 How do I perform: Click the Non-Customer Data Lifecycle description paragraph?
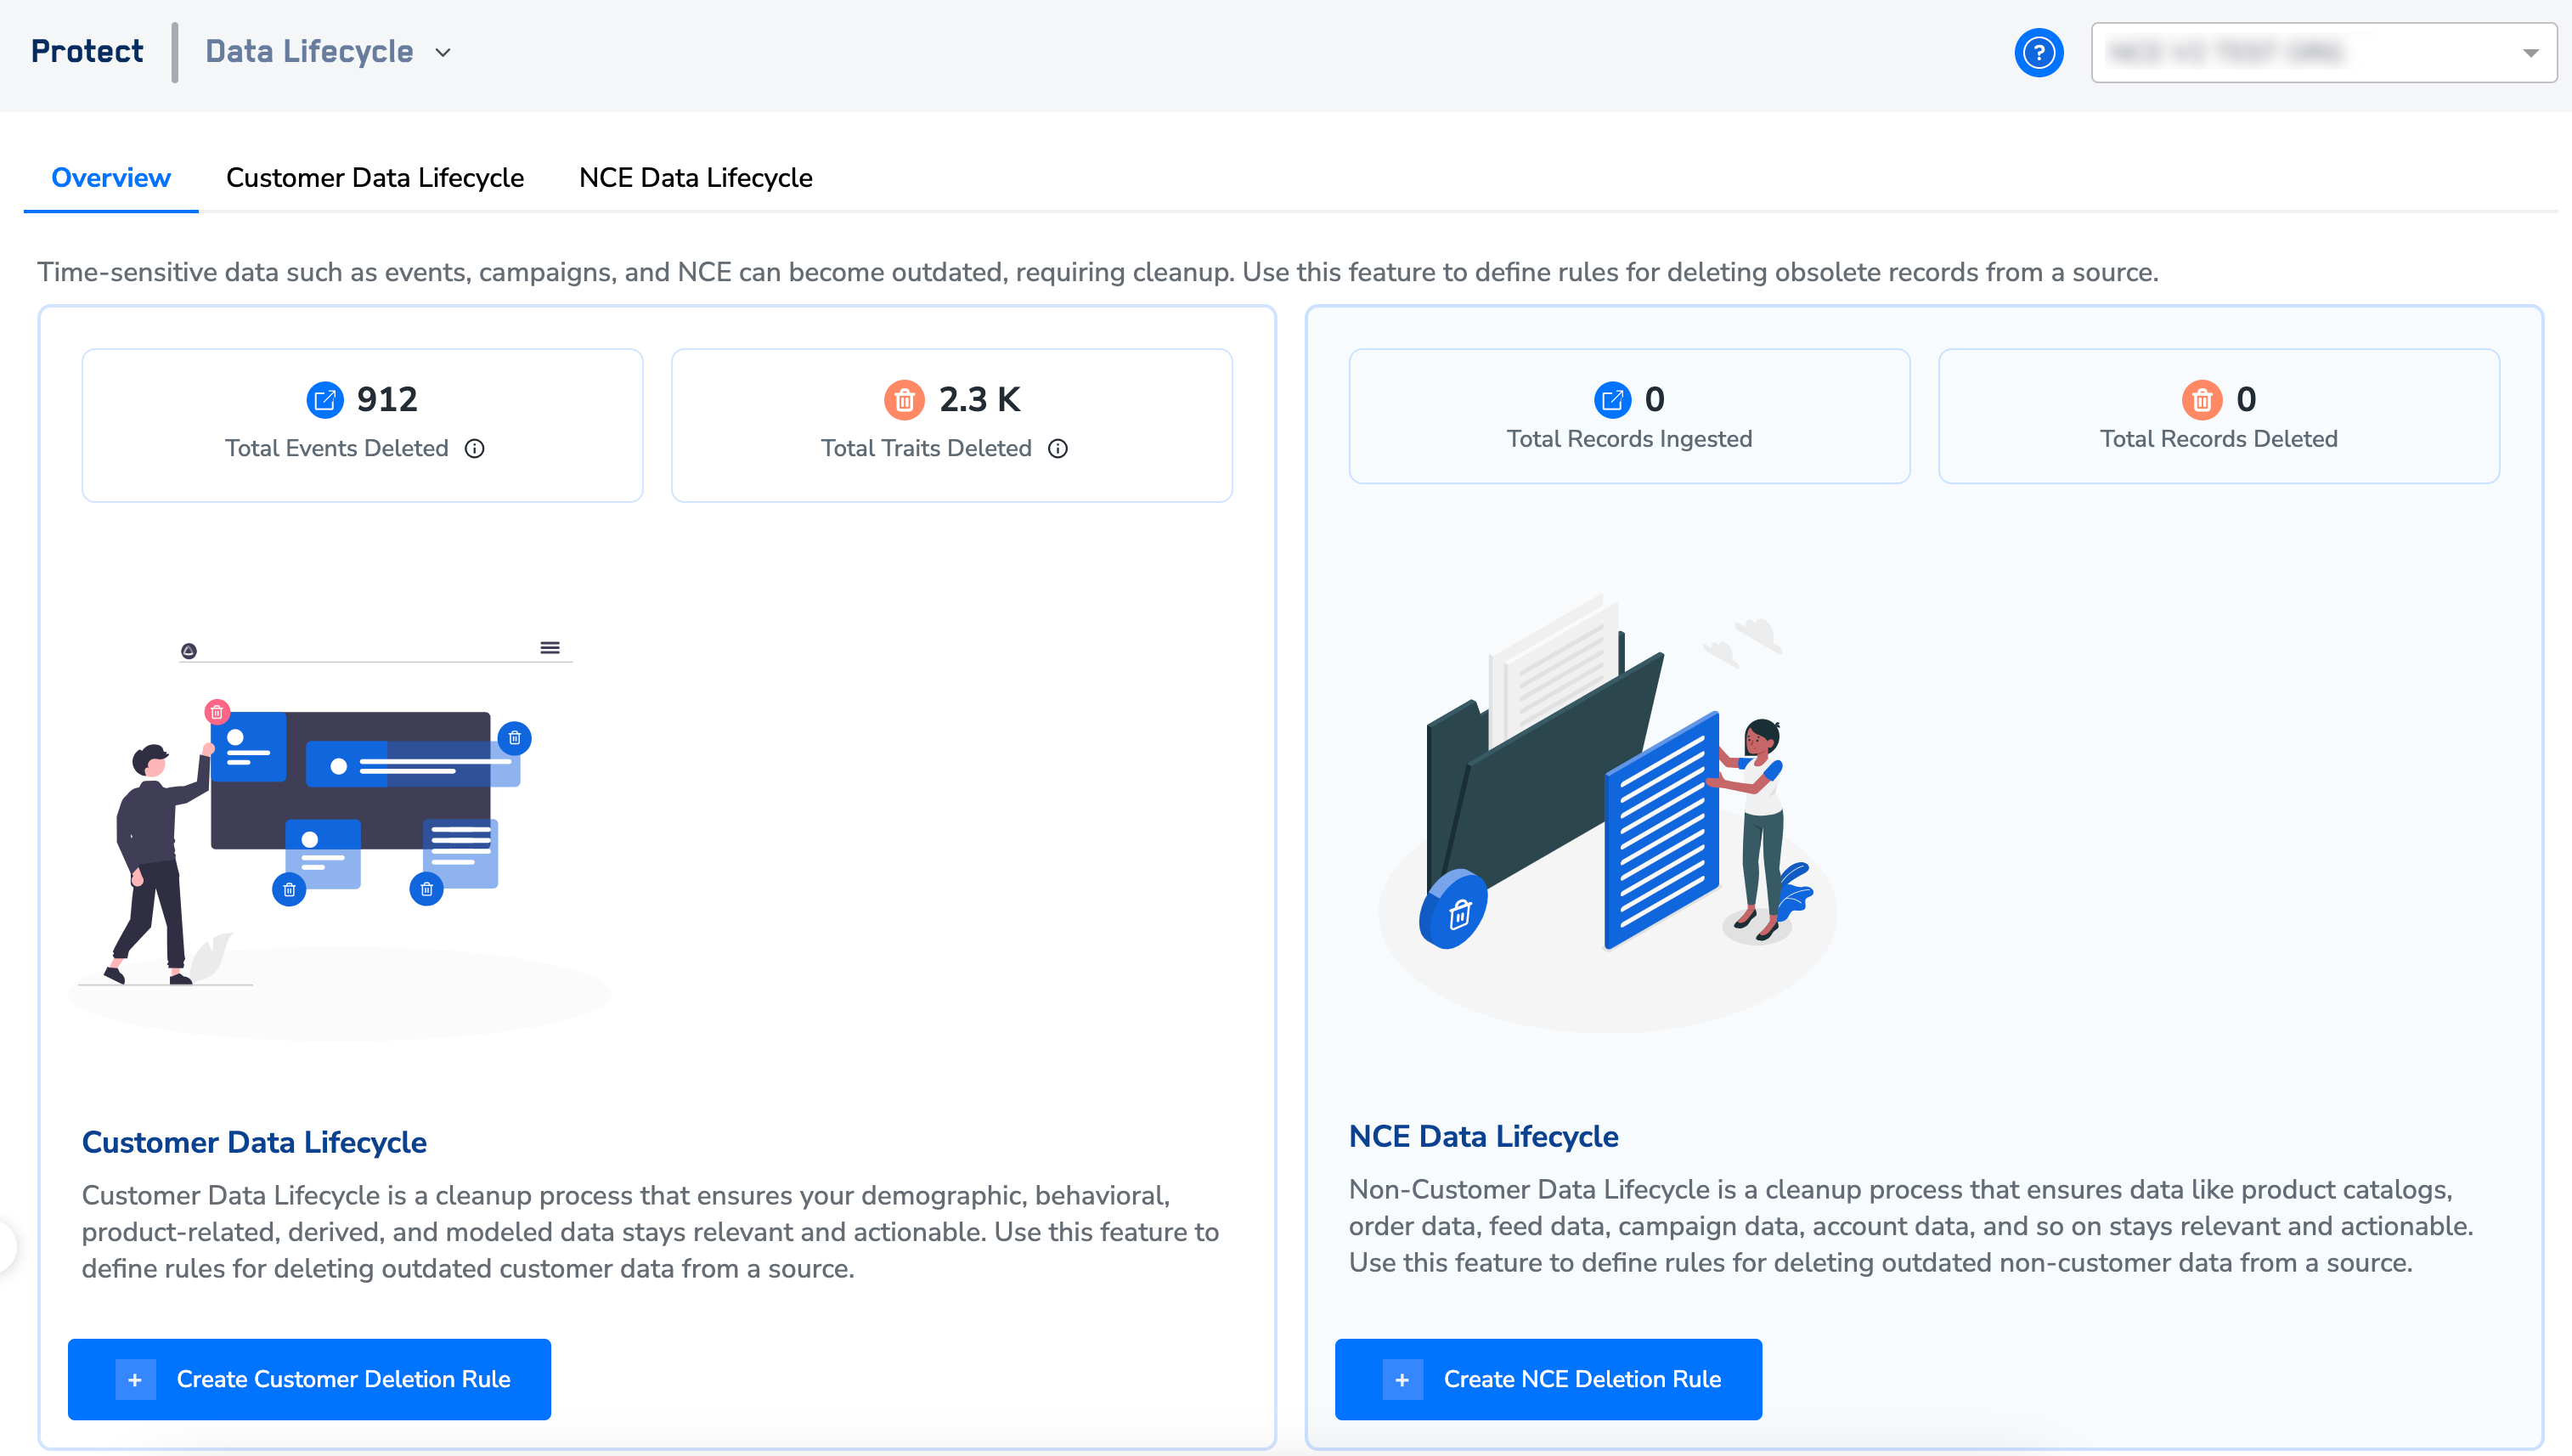(x=1911, y=1226)
